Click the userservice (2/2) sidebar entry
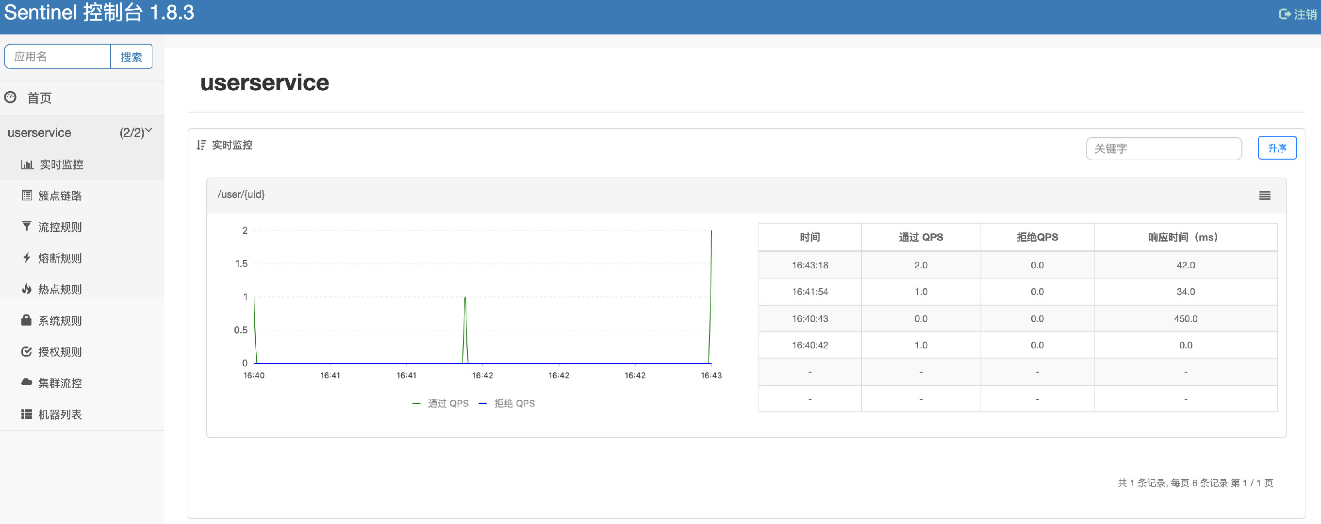Image resolution: width=1321 pixels, height=524 pixels. click(x=39, y=133)
